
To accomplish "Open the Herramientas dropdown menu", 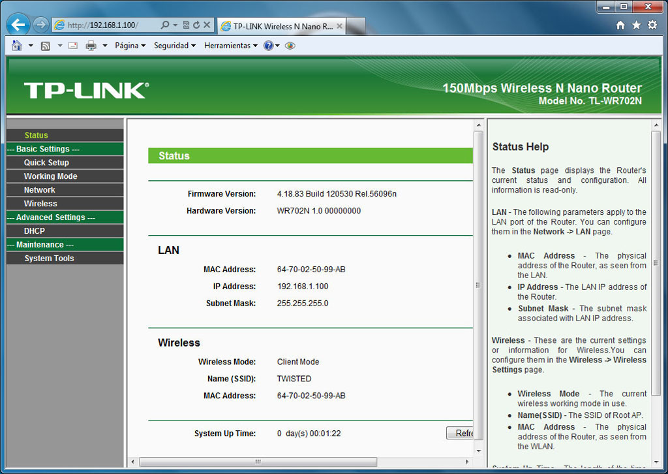I will pyautogui.click(x=231, y=46).
